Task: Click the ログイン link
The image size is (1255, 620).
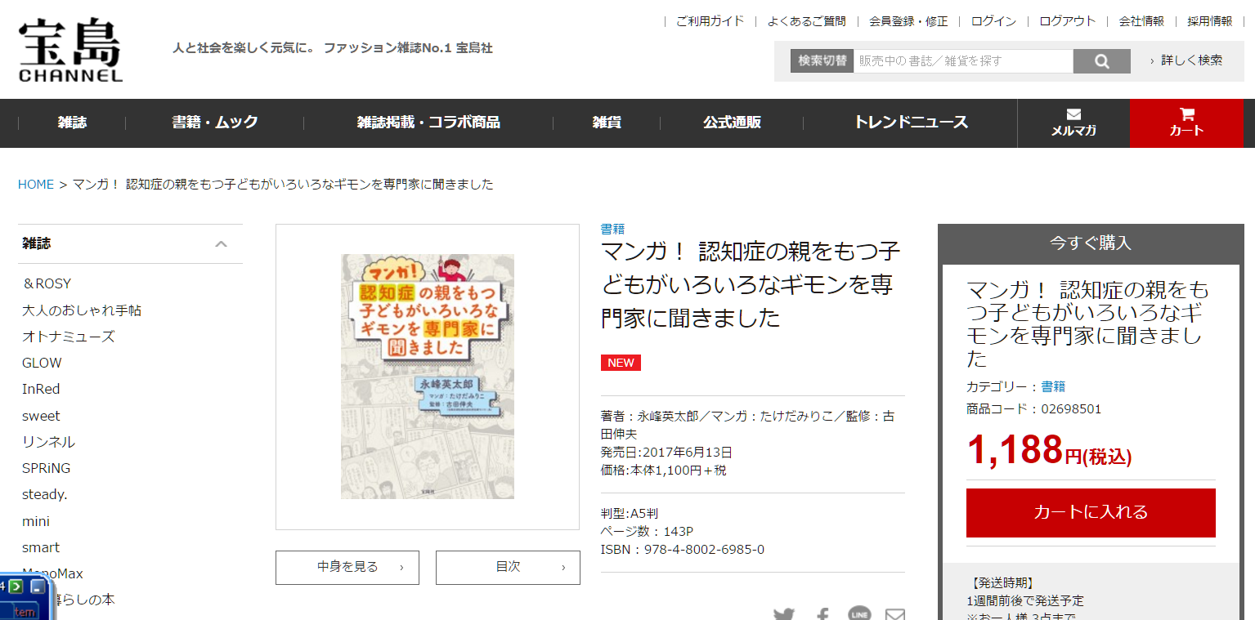Action: 993,21
